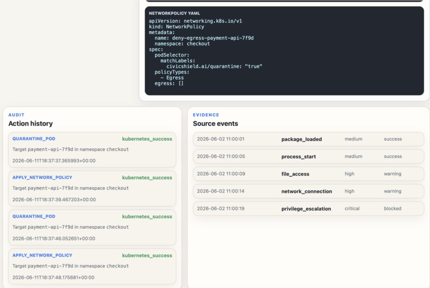The width and height of the screenshot is (430, 288).
Task: Click target text in the 18:37:48 APPLY_NETWORK_POLICY card
Action: click(70, 266)
